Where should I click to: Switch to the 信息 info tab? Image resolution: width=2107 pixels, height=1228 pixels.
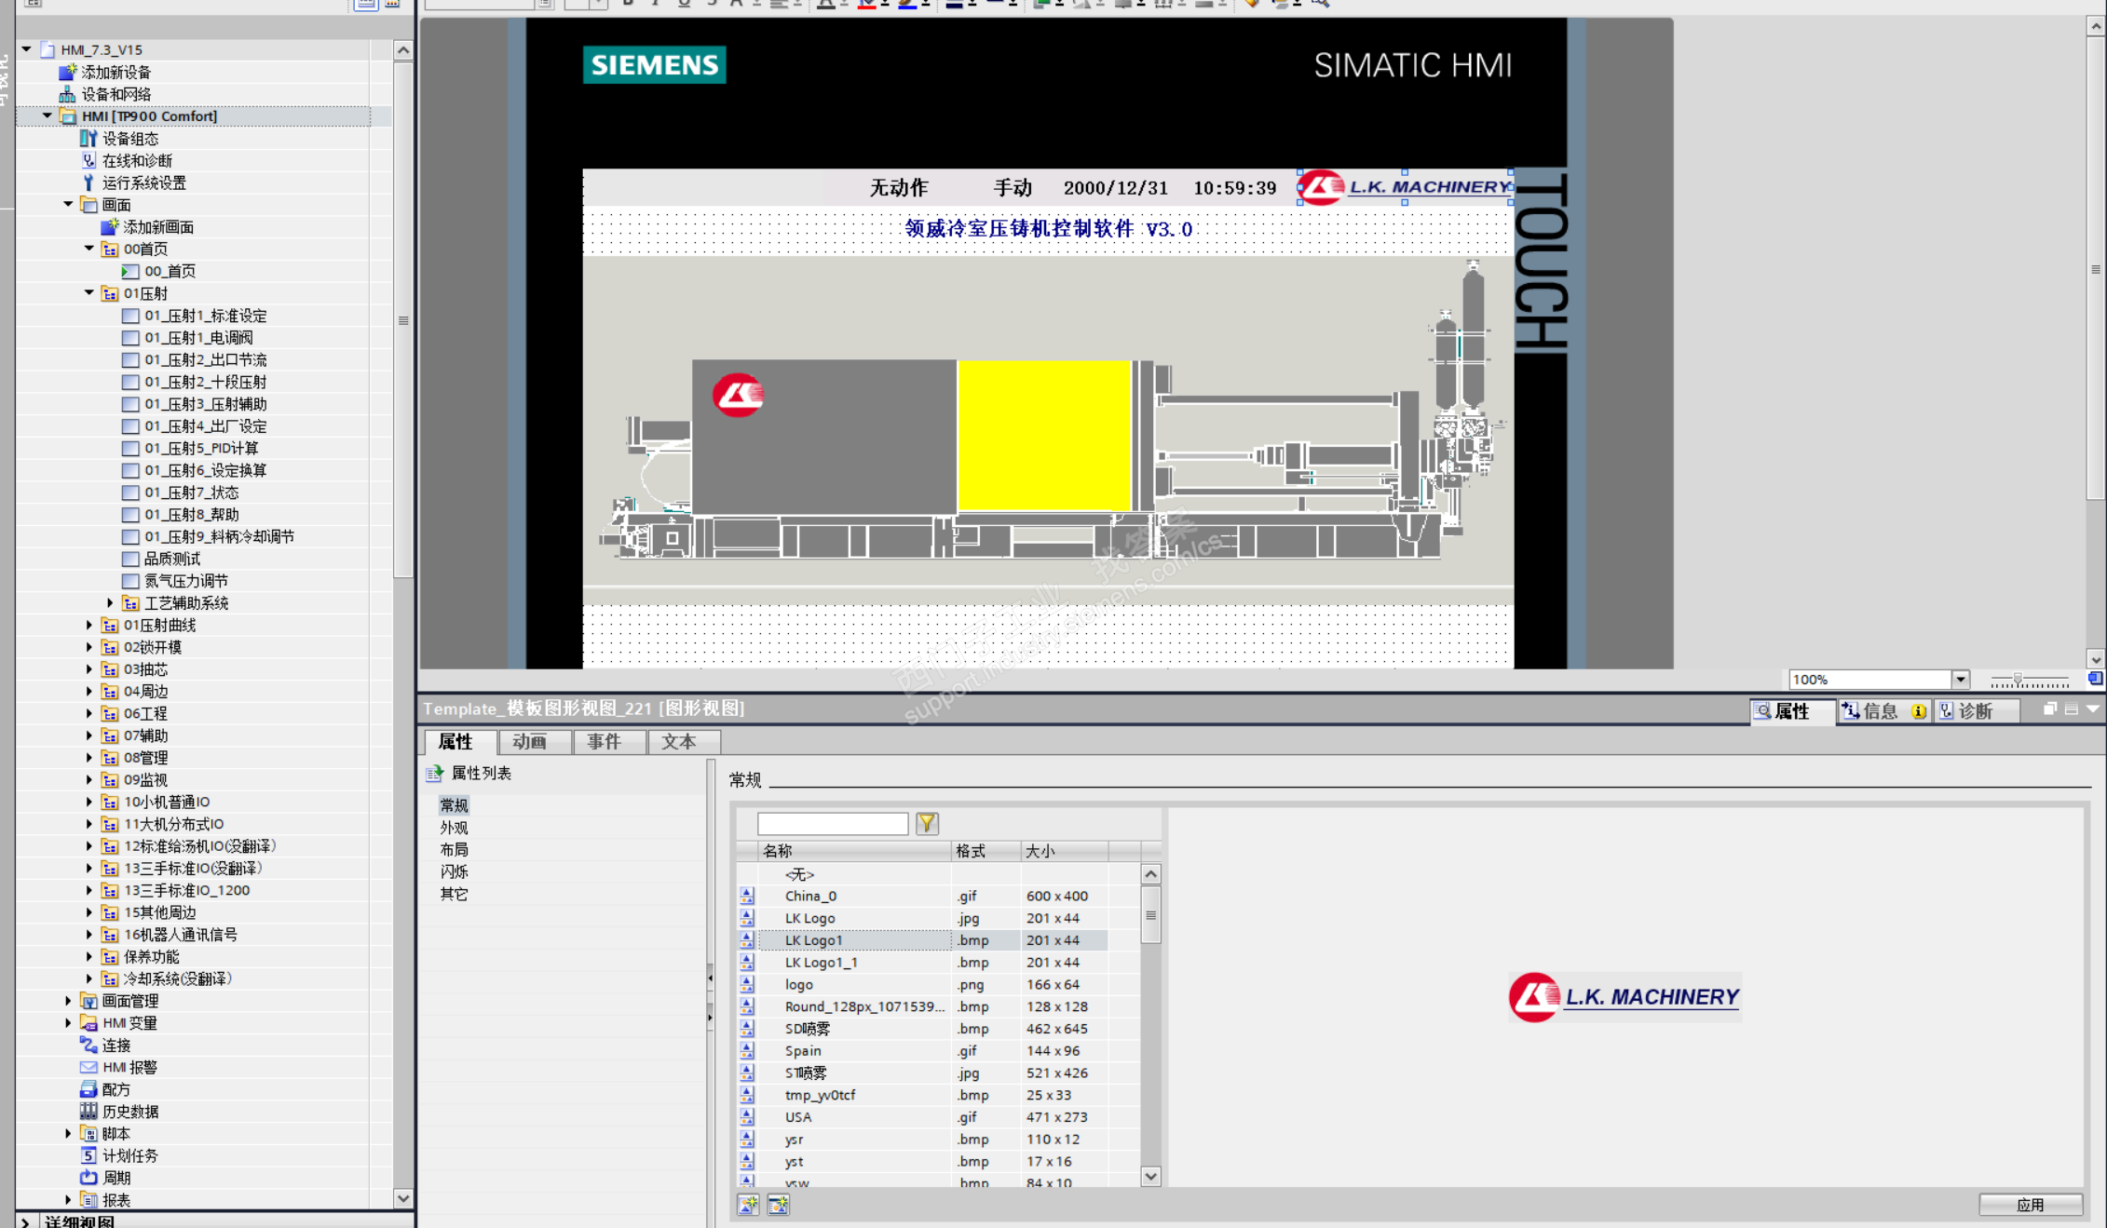[1879, 711]
